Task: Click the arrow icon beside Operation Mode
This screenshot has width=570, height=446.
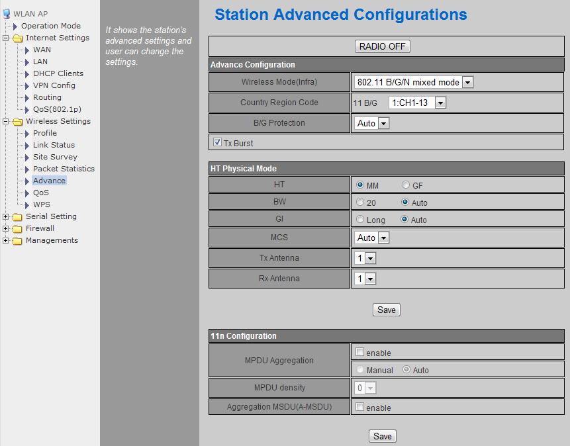Action: click(15, 26)
